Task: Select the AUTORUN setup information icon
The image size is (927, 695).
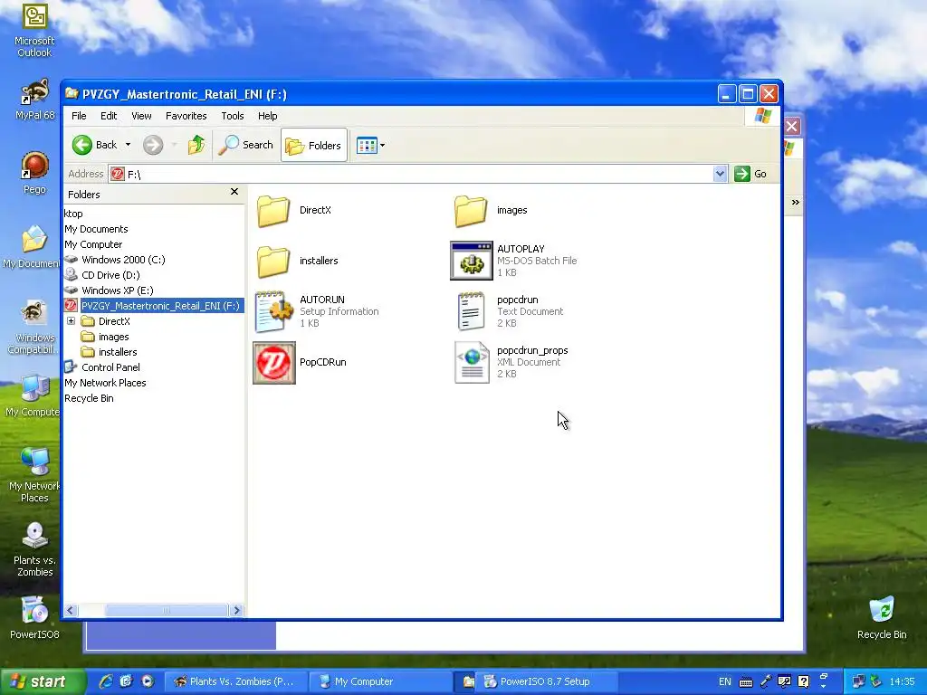Action: (273, 311)
